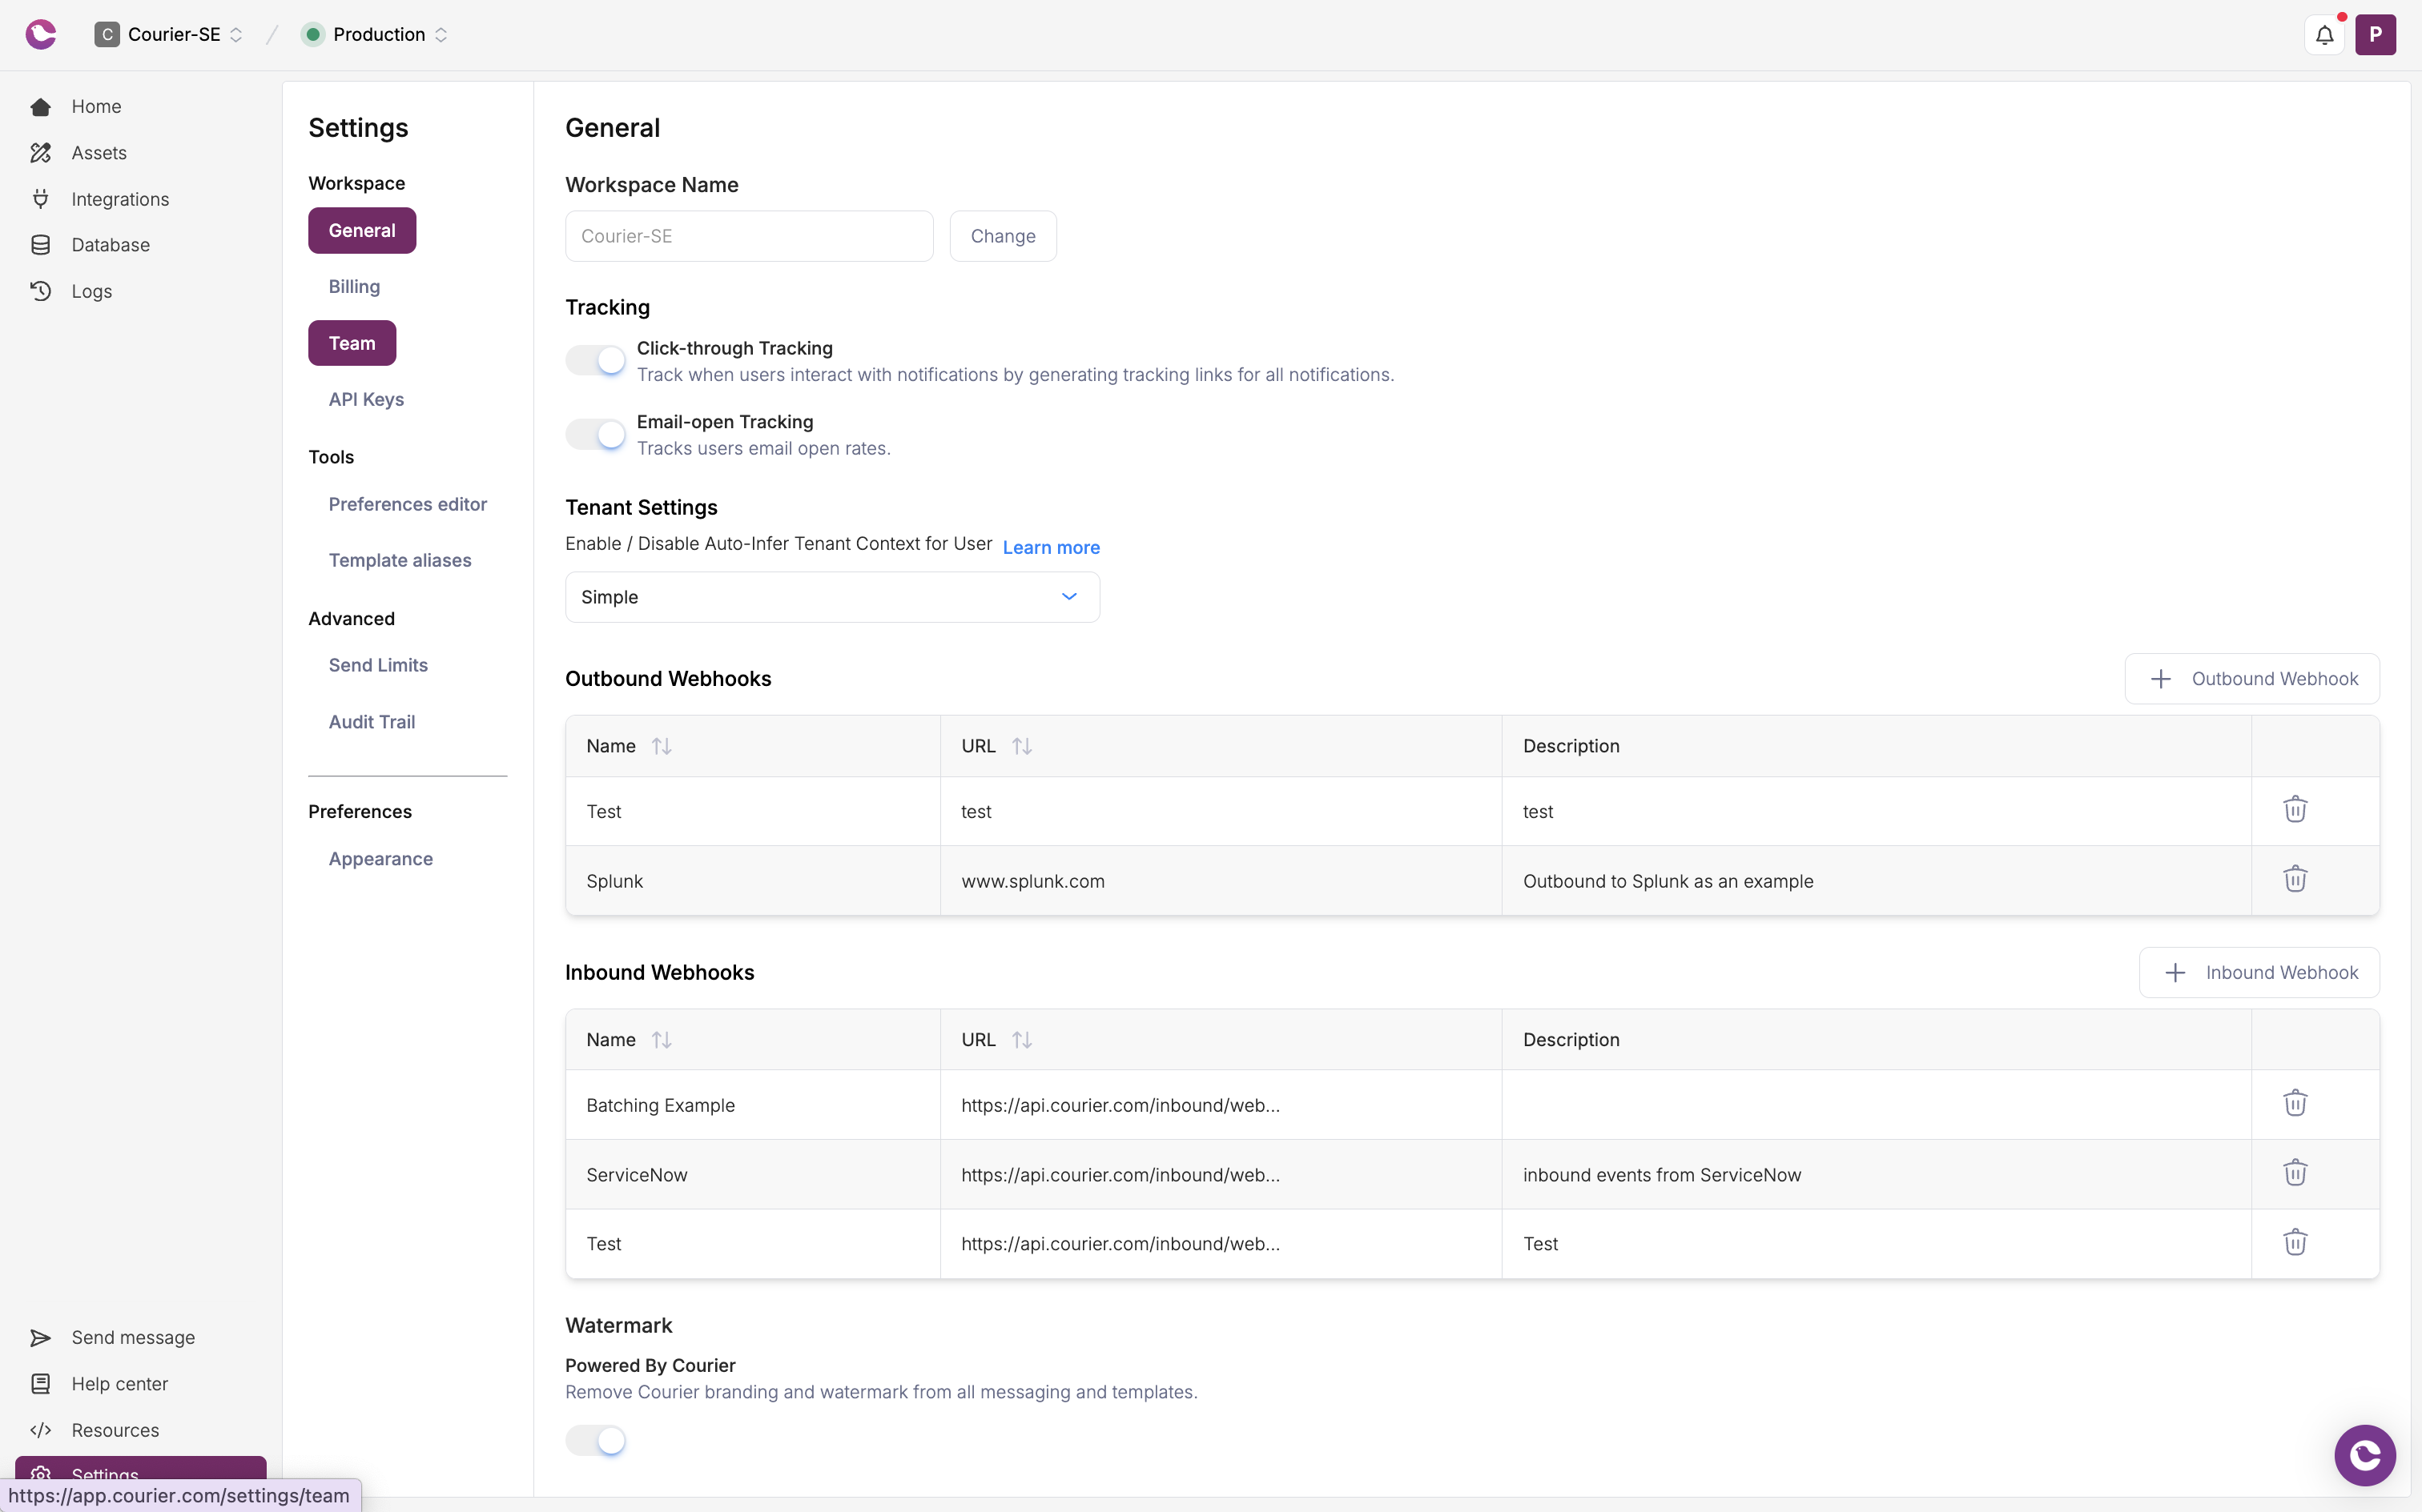Switch to the Billing settings tab

(352, 286)
